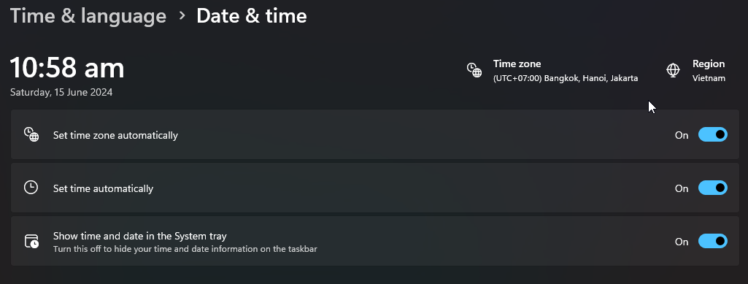Turn off the Set time automatically toggle
The height and width of the screenshot is (284, 748).
(x=713, y=188)
